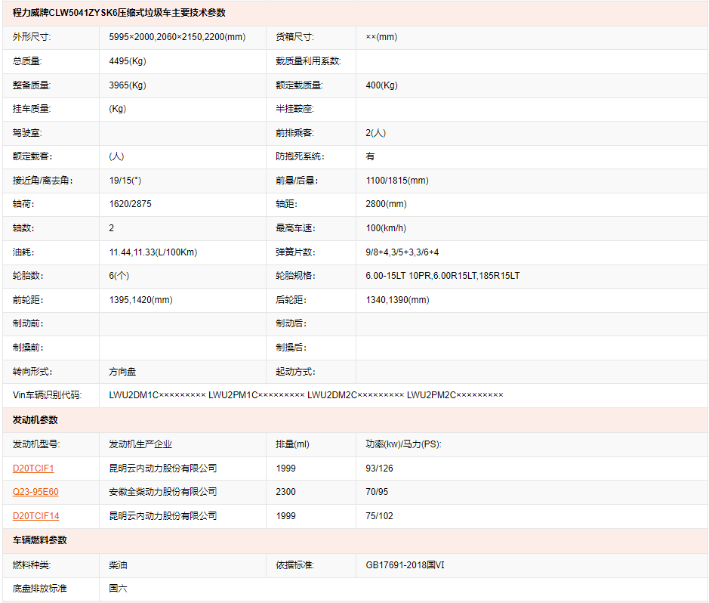Screen dimensions: 709x603
Task: Click the steering type value 方向盘
Action: pyautogui.click(x=122, y=372)
